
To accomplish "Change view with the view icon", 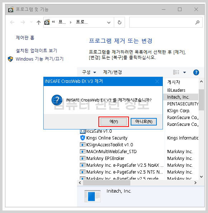I will 176,72.
